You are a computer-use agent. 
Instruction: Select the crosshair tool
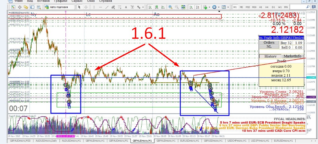pyautogui.click(x=86, y=7)
